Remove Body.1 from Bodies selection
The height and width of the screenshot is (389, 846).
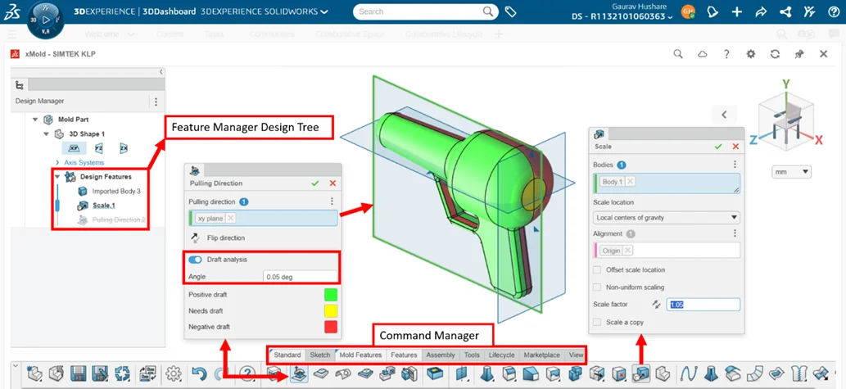click(x=630, y=182)
